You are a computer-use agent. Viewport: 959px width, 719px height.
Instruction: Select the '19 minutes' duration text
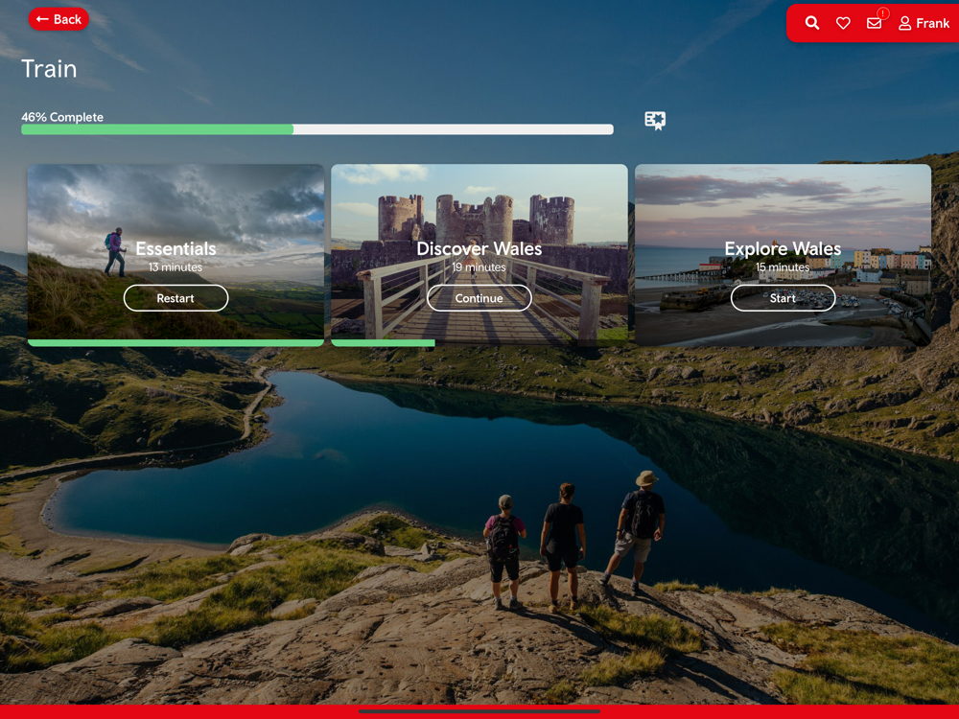(479, 267)
